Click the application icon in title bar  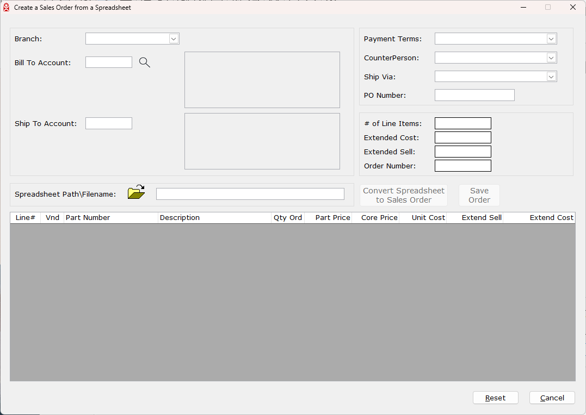[x=7, y=8]
